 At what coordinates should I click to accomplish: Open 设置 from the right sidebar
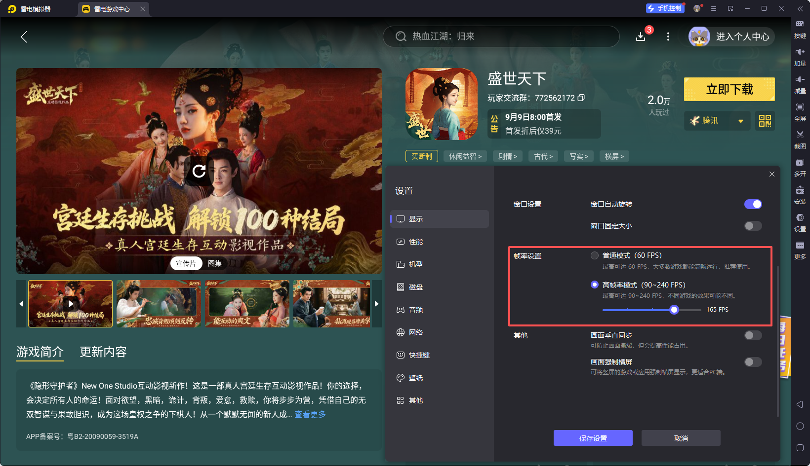(800, 222)
